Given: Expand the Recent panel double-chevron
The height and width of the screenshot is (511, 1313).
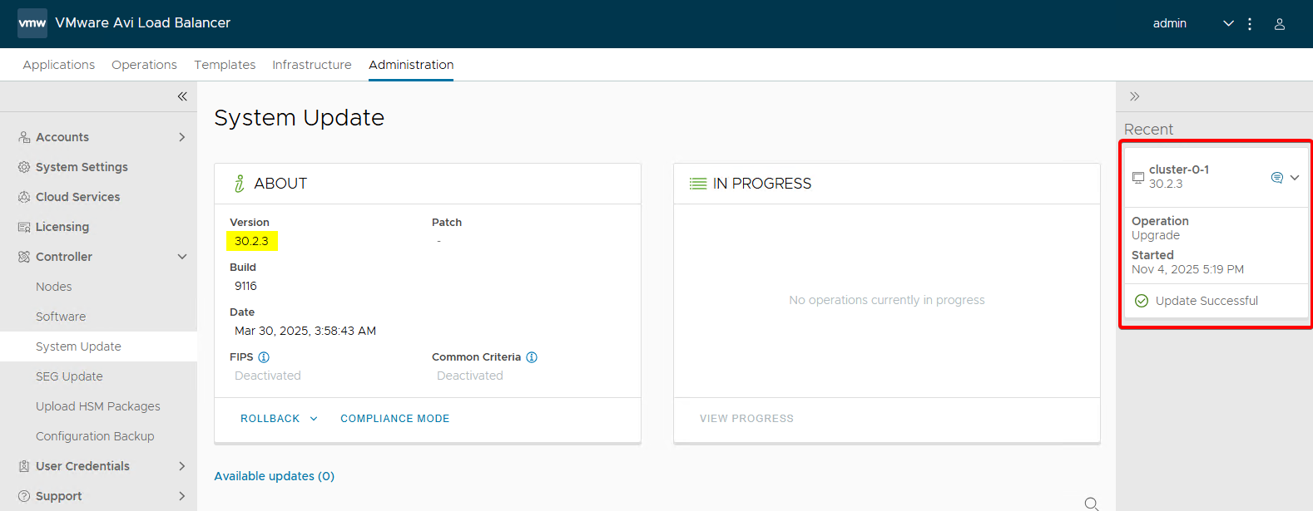Looking at the screenshot, I should point(1134,96).
